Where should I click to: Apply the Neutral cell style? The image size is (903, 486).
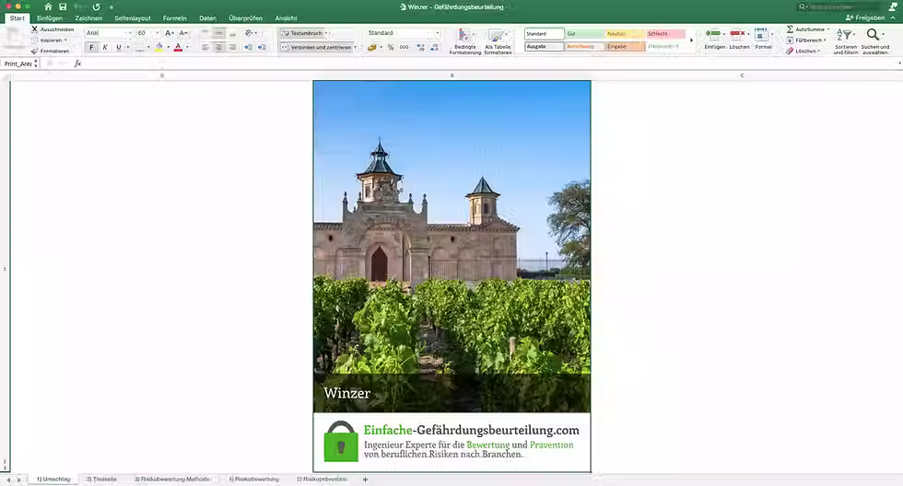[x=625, y=34]
